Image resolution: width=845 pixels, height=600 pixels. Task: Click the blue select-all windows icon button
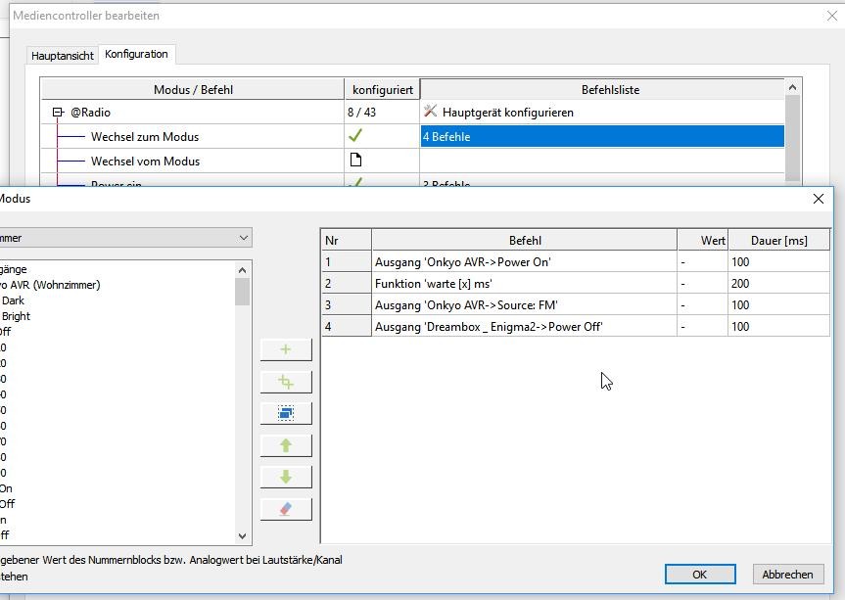tap(285, 413)
